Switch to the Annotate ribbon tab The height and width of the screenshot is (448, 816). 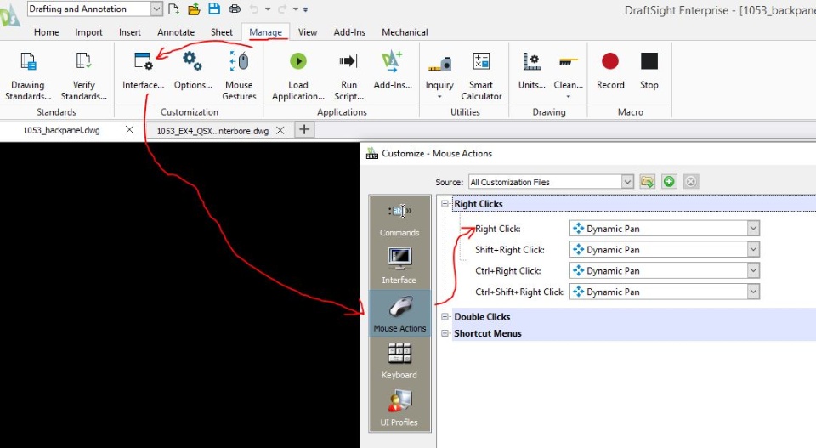coord(176,32)
